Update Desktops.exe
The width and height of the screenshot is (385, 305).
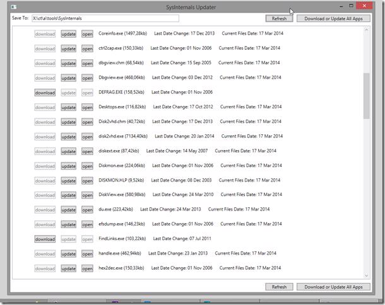[x=69, y=107]
